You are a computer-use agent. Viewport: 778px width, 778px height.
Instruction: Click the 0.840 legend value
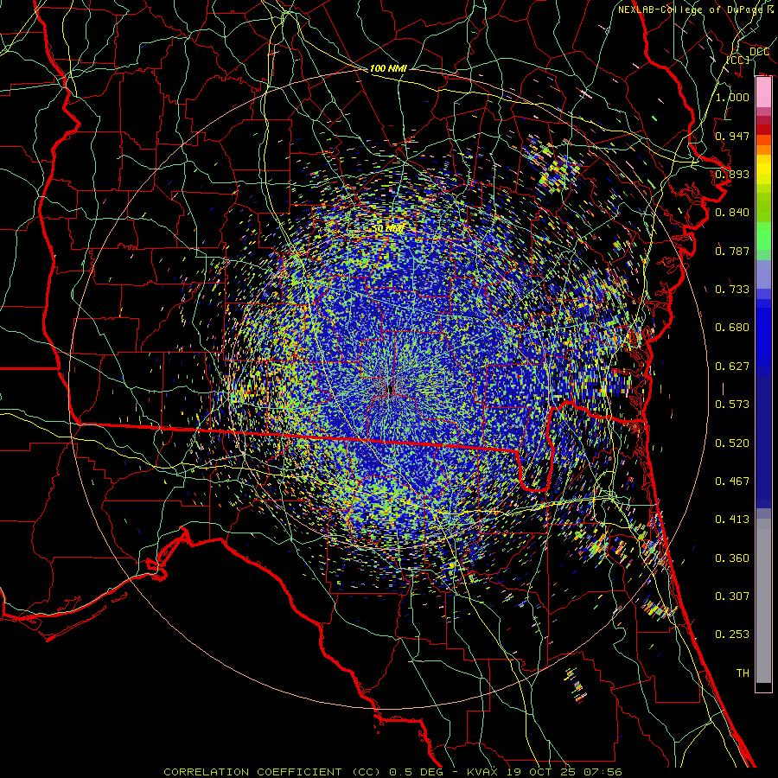[732, 213]
